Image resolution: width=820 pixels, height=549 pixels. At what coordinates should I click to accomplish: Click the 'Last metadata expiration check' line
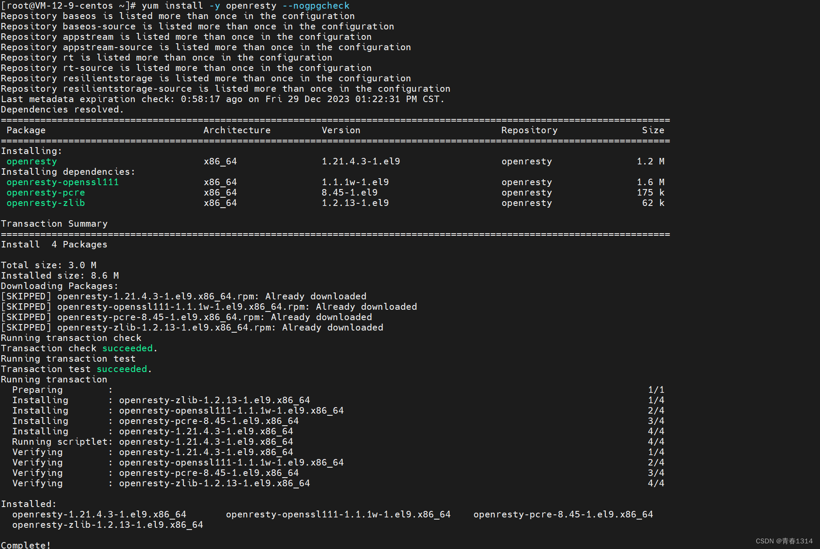click(x=222, y=99)
